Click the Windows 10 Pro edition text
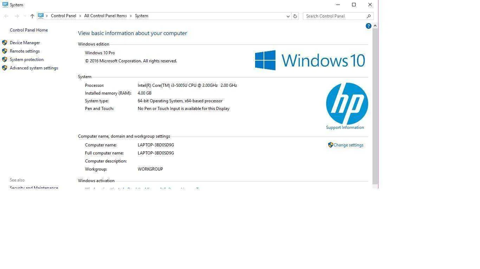This screenshot has height=269, width=480. click(100, 53)
